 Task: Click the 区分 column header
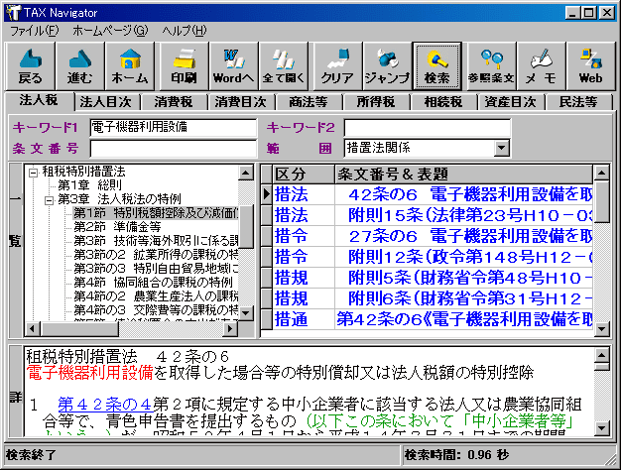point(304,175)
